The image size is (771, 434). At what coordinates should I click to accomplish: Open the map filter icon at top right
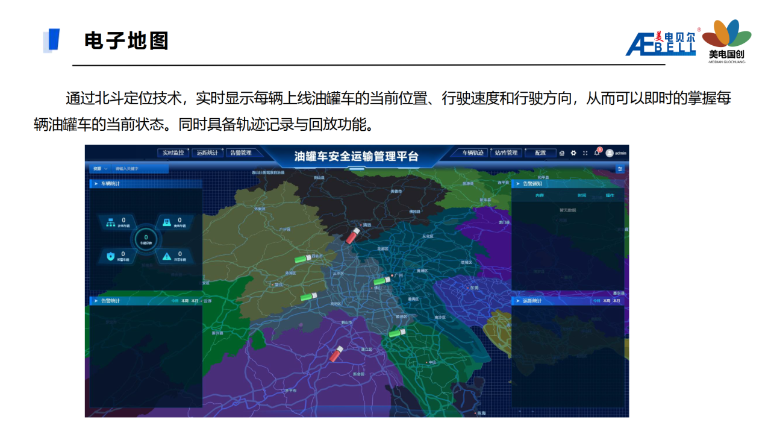pyautogui.click(x=620, y=169)
